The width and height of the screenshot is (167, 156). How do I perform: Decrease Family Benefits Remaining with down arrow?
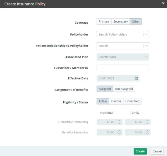[x=147, y=134]
